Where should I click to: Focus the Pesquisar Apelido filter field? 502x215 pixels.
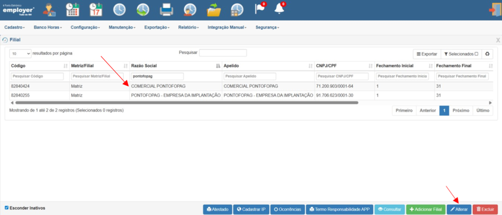point(250,76)
